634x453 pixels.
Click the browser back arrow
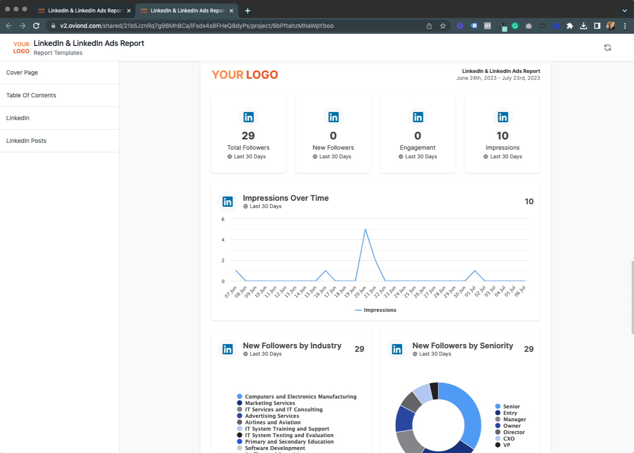[9, 26]
